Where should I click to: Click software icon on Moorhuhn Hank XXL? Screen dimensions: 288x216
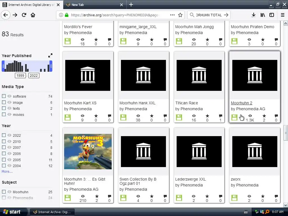click(x=123, y=117)
